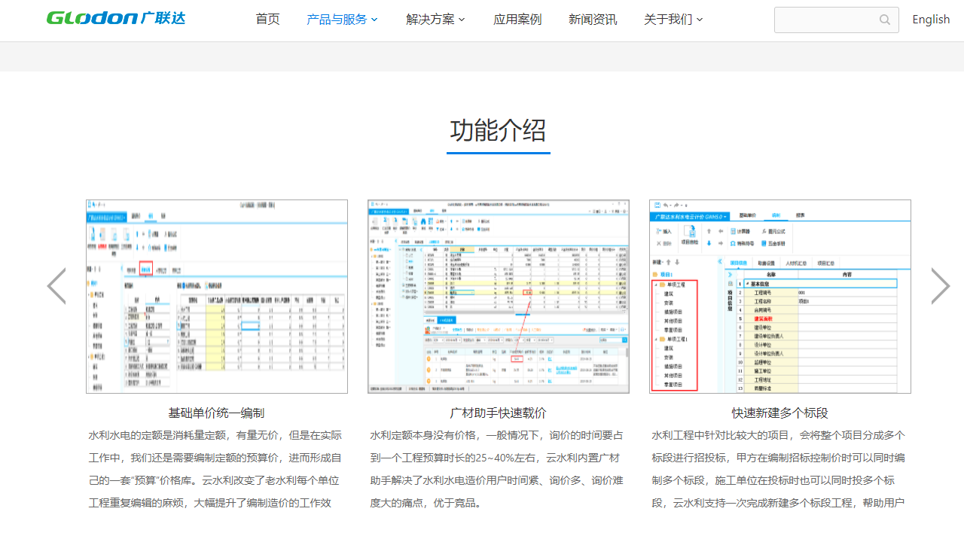Open the 基础单价统一编制 screenshot thumbnail
Image resolution: width=964 pixels, height=542 pixels.
pos(216,296)
